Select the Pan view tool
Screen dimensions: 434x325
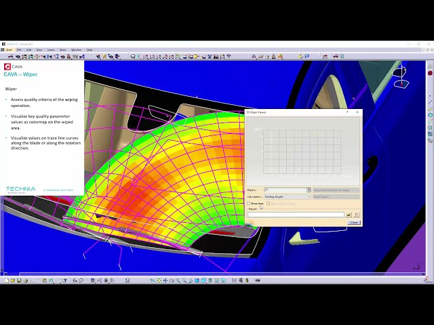click(x=165, y=280)
